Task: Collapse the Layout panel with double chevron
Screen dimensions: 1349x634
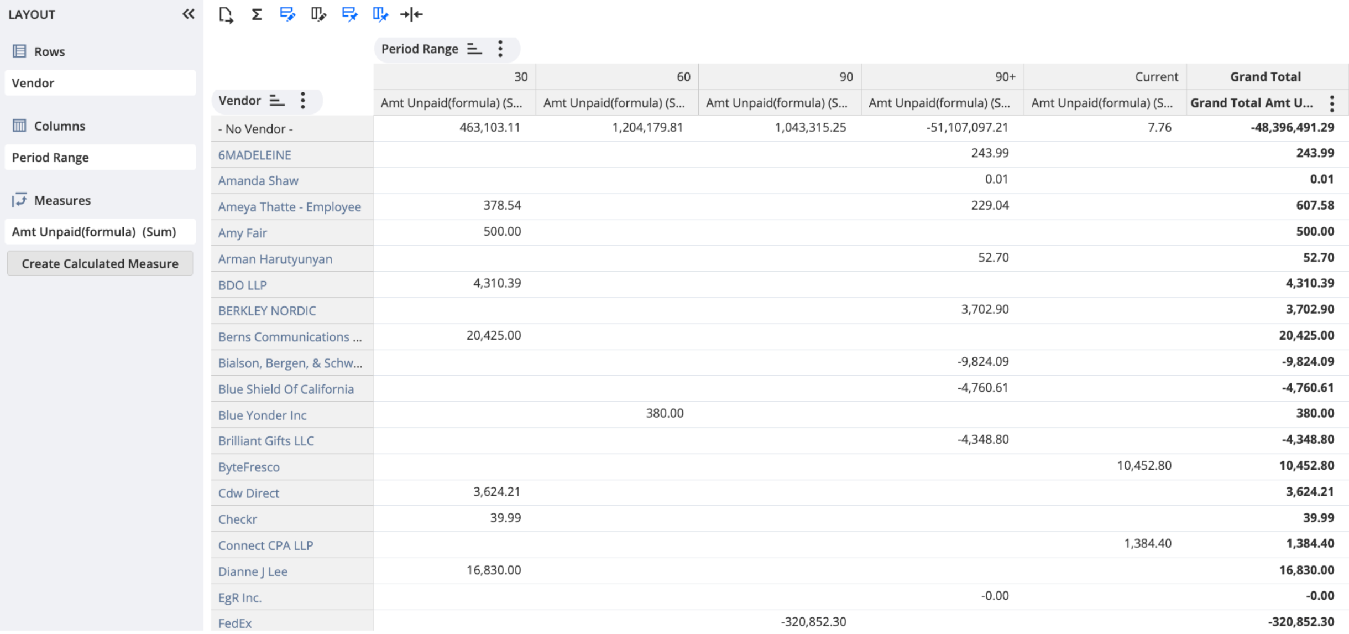Action: click(x=189, y=14)
